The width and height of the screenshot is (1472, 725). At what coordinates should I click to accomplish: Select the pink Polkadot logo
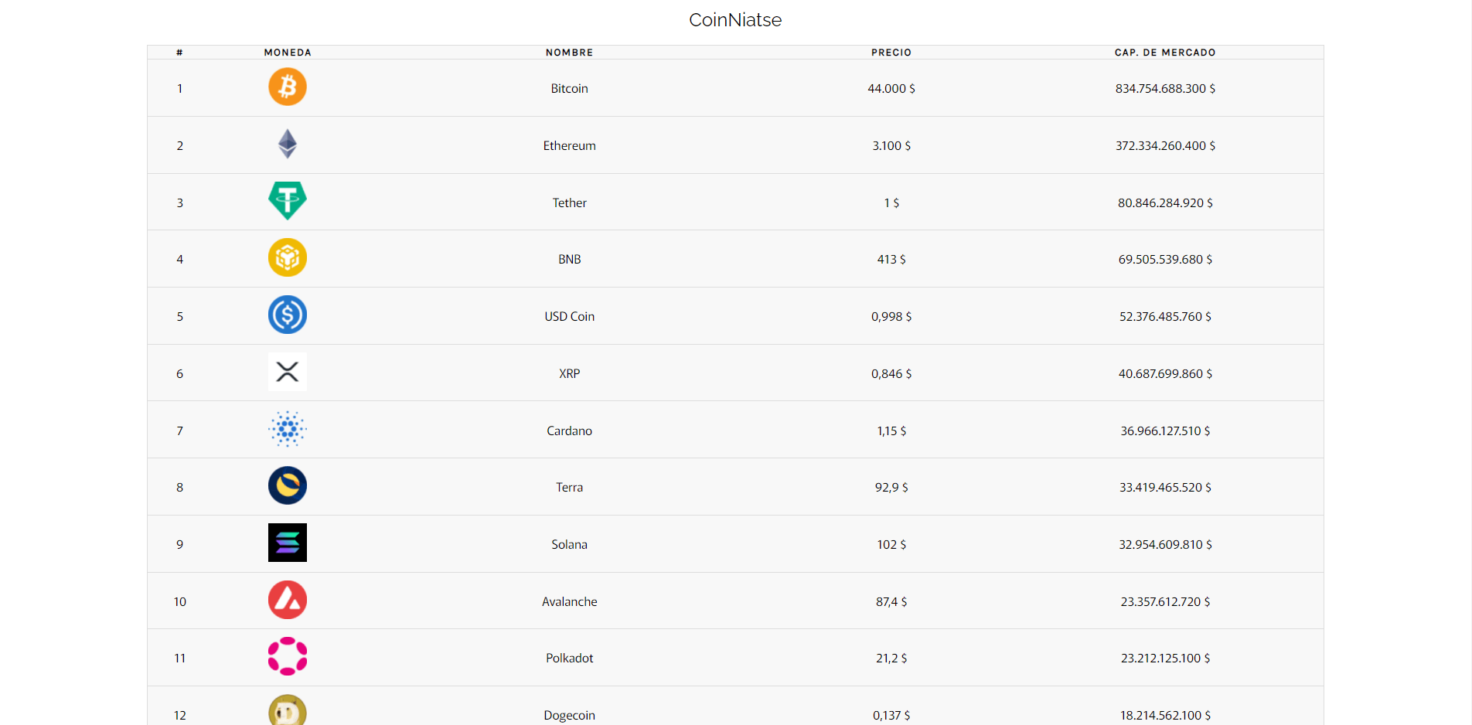point(288,656)
